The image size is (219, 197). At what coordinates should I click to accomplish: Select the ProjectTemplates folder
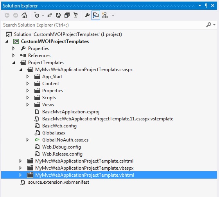point(46,63)
